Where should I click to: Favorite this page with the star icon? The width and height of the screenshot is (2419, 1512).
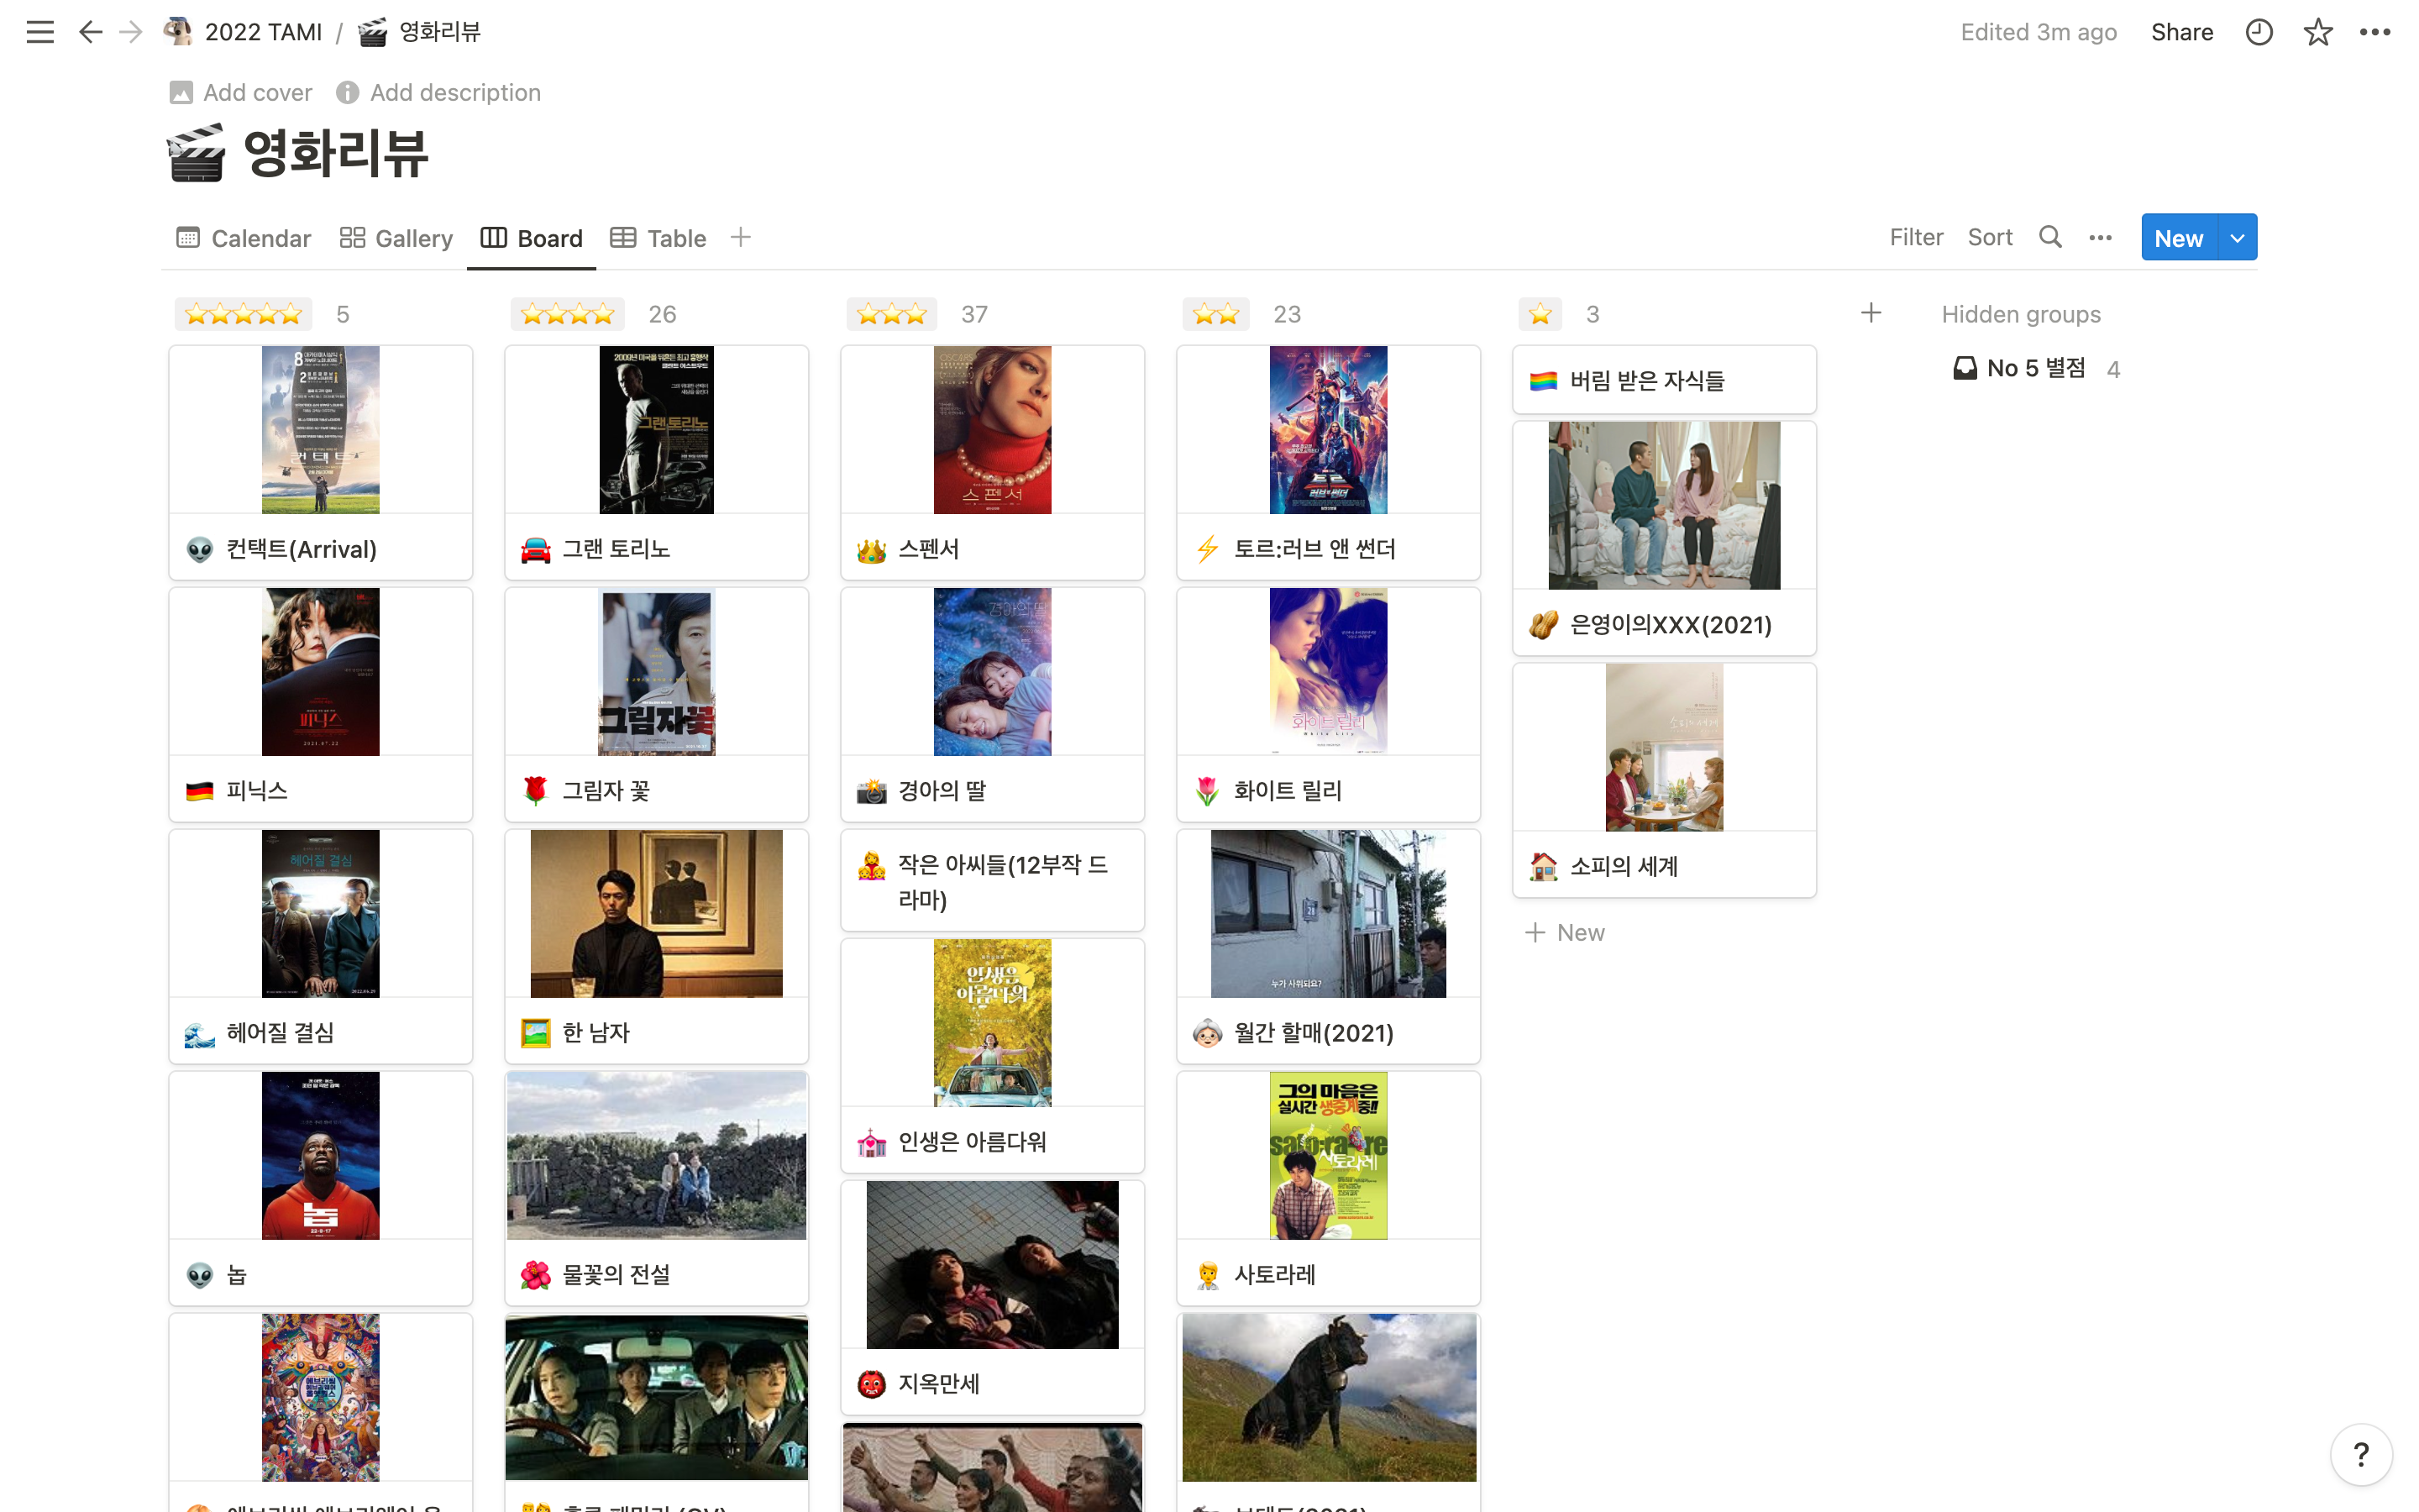pyautogui.click(x=2318, y=32)
